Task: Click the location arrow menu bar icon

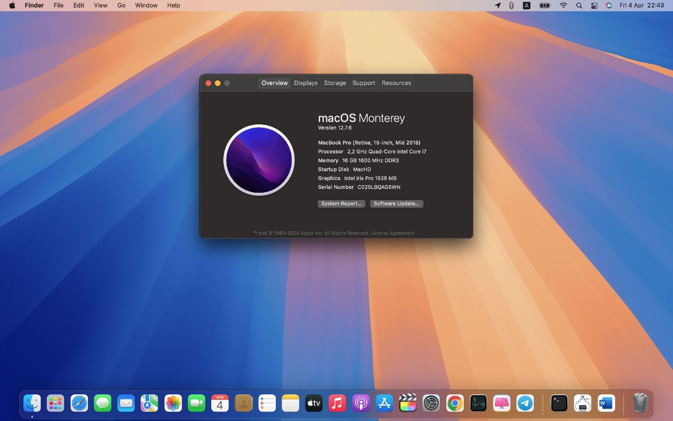Action: [x=498, y=5]
